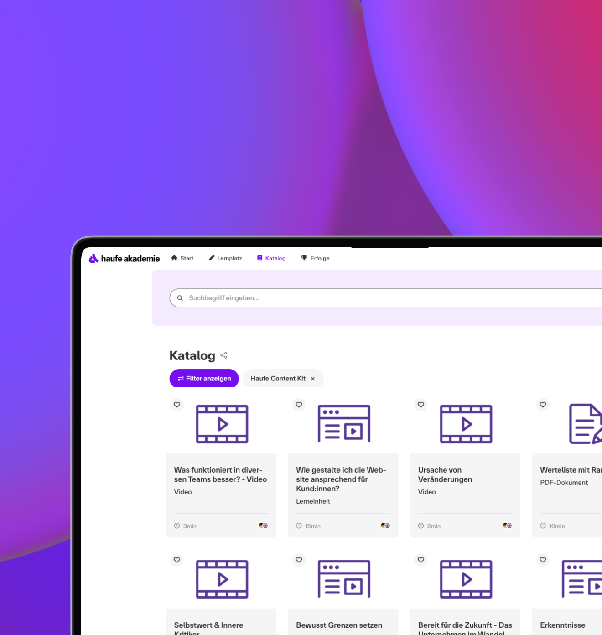Viewport: 602px width, 635px height.
Task: Expand filters using 'Filter anzeigen'
Action: [x=204, y=378]
